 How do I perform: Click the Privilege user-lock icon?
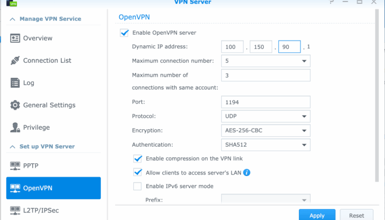pyautogui.click(x=15, y=127)
